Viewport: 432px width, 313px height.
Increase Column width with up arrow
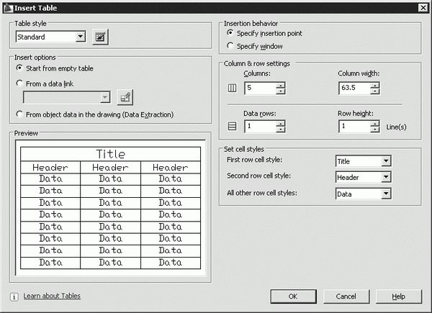[x=374, y=85]
